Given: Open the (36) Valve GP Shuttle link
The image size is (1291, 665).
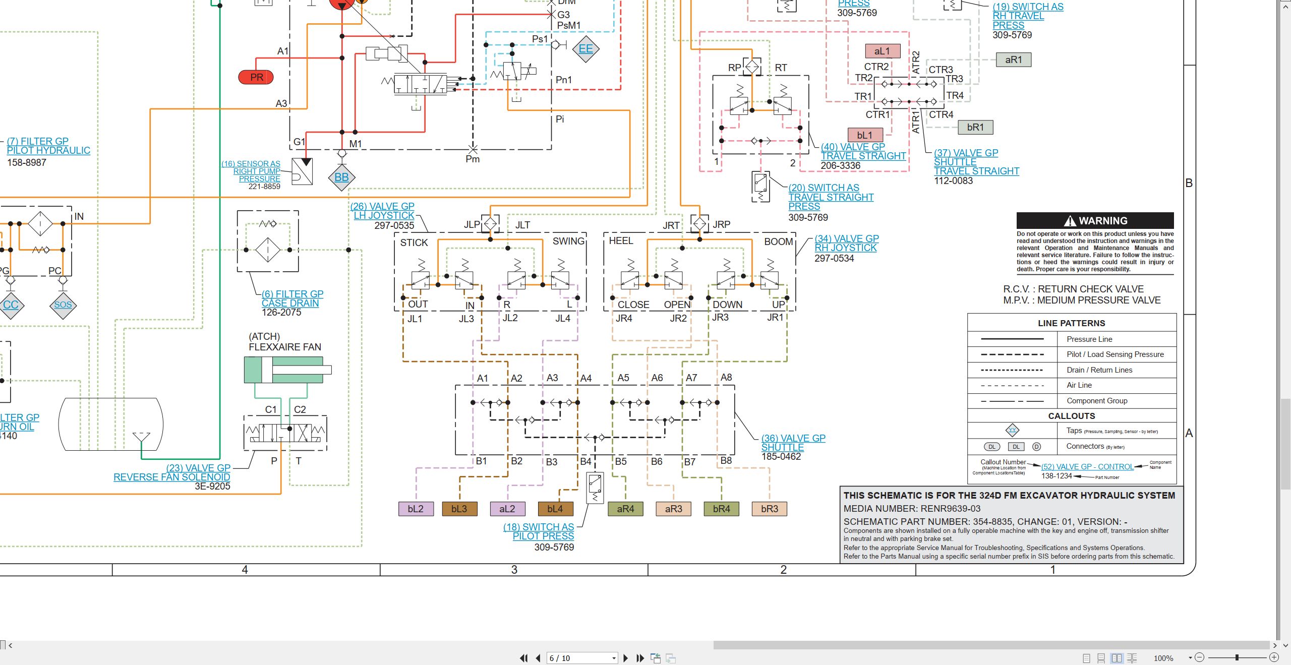Looking at the screenshot, I should tap(793, 443).
